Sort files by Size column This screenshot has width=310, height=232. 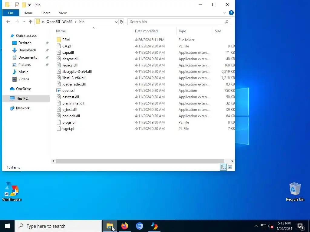[218, 31]
